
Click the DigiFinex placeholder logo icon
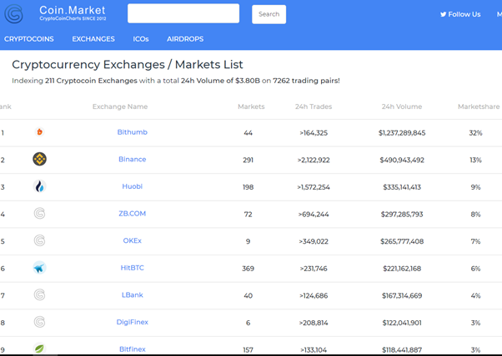[x=39, y=322]
